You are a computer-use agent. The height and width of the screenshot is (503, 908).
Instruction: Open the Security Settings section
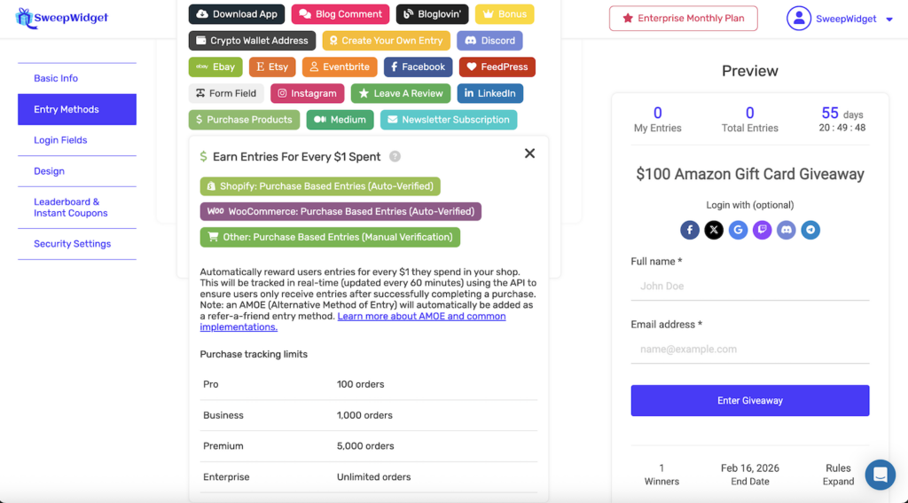click(x=72, y=244)
